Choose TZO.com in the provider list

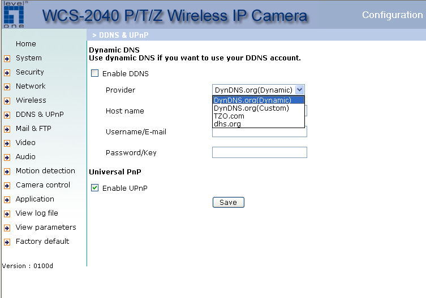click(229, 116)
